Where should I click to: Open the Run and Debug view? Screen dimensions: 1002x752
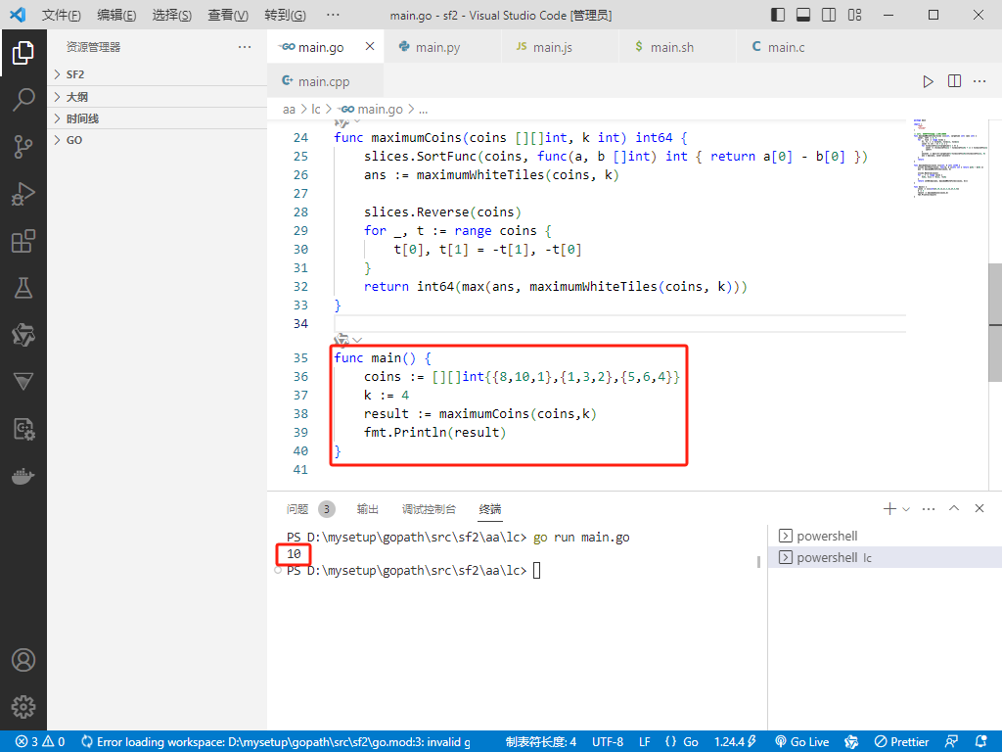23,194
